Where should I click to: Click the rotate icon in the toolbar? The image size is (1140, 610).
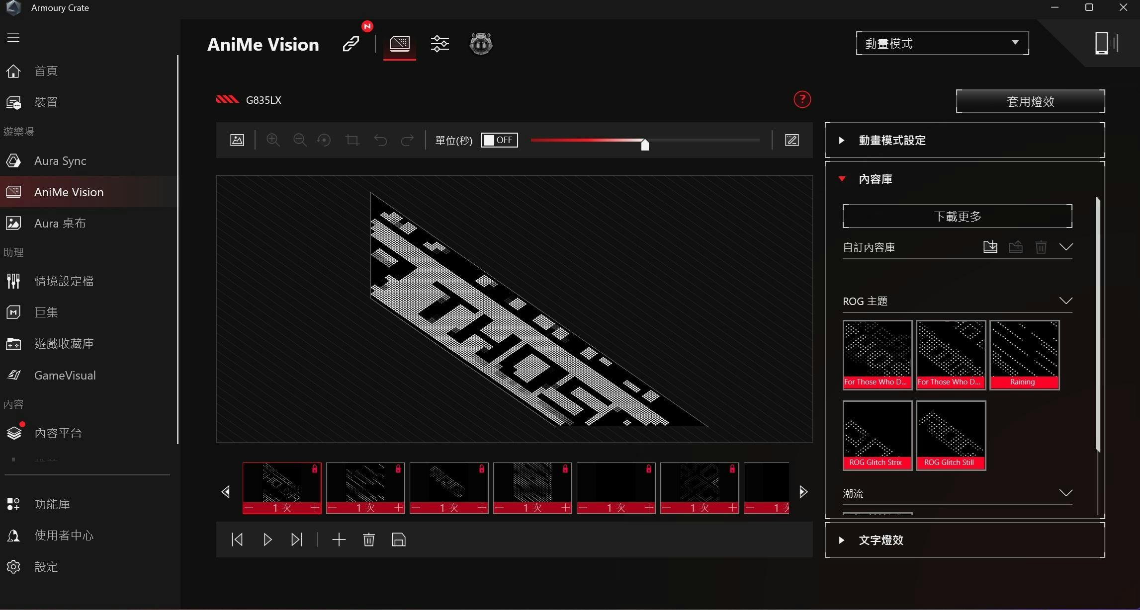(x=324, y=140)
